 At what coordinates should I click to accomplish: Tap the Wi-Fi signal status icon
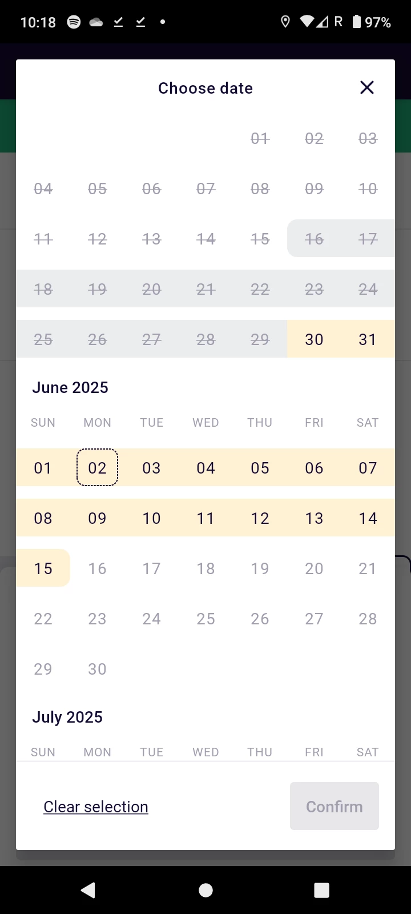[x=307, y=22]
